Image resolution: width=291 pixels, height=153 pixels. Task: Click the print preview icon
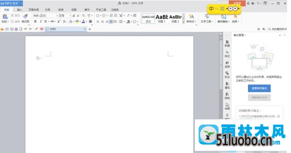[x=21, y=29]
